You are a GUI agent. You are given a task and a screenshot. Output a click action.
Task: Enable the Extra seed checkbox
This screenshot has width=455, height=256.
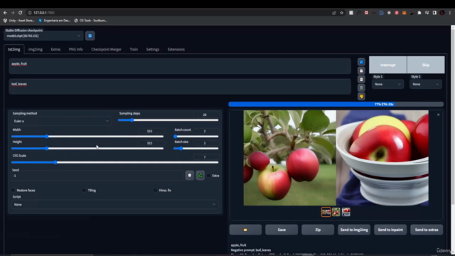coord(208,176)
